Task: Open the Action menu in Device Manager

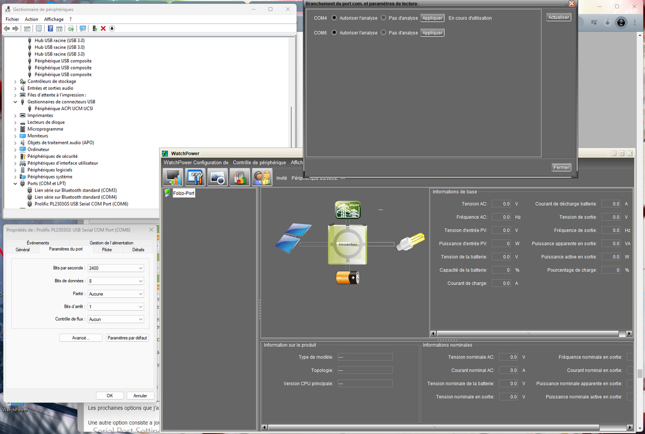Action: [x=31, y=19]
